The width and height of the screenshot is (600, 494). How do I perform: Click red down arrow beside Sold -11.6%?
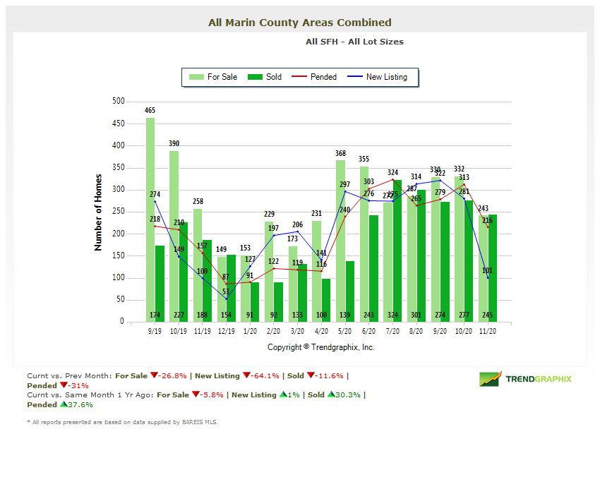(x=311, y=376)
